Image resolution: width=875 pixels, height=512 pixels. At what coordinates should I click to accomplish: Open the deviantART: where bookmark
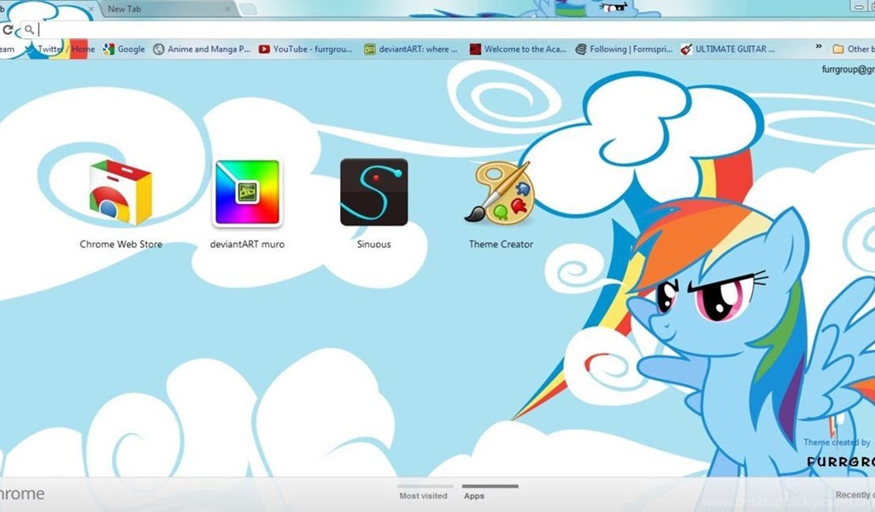click(411, 49)
